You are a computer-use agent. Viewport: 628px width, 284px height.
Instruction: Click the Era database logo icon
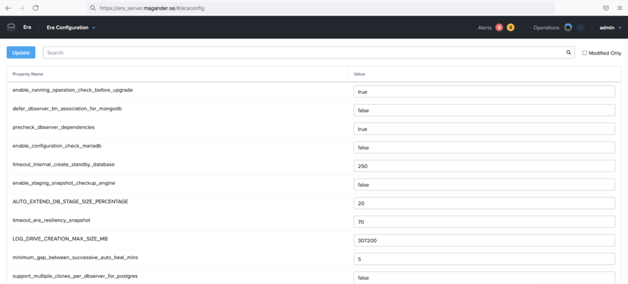tap(11, 28)
